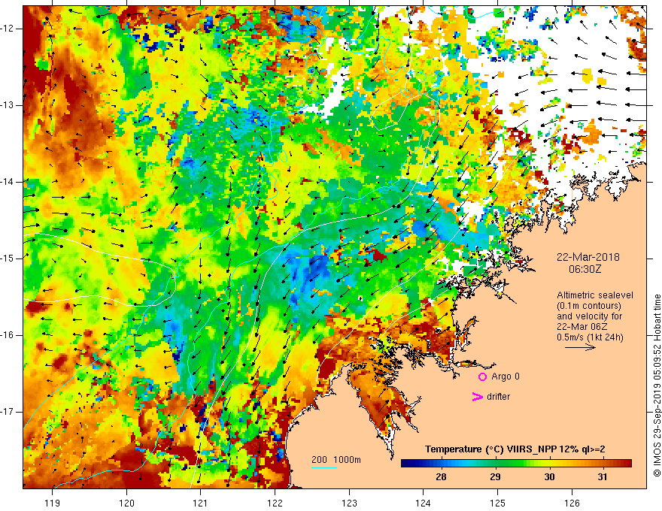Click the 'Argo 0' legend label
Screen dimensions: 662x511
click(x=506, y=376)
